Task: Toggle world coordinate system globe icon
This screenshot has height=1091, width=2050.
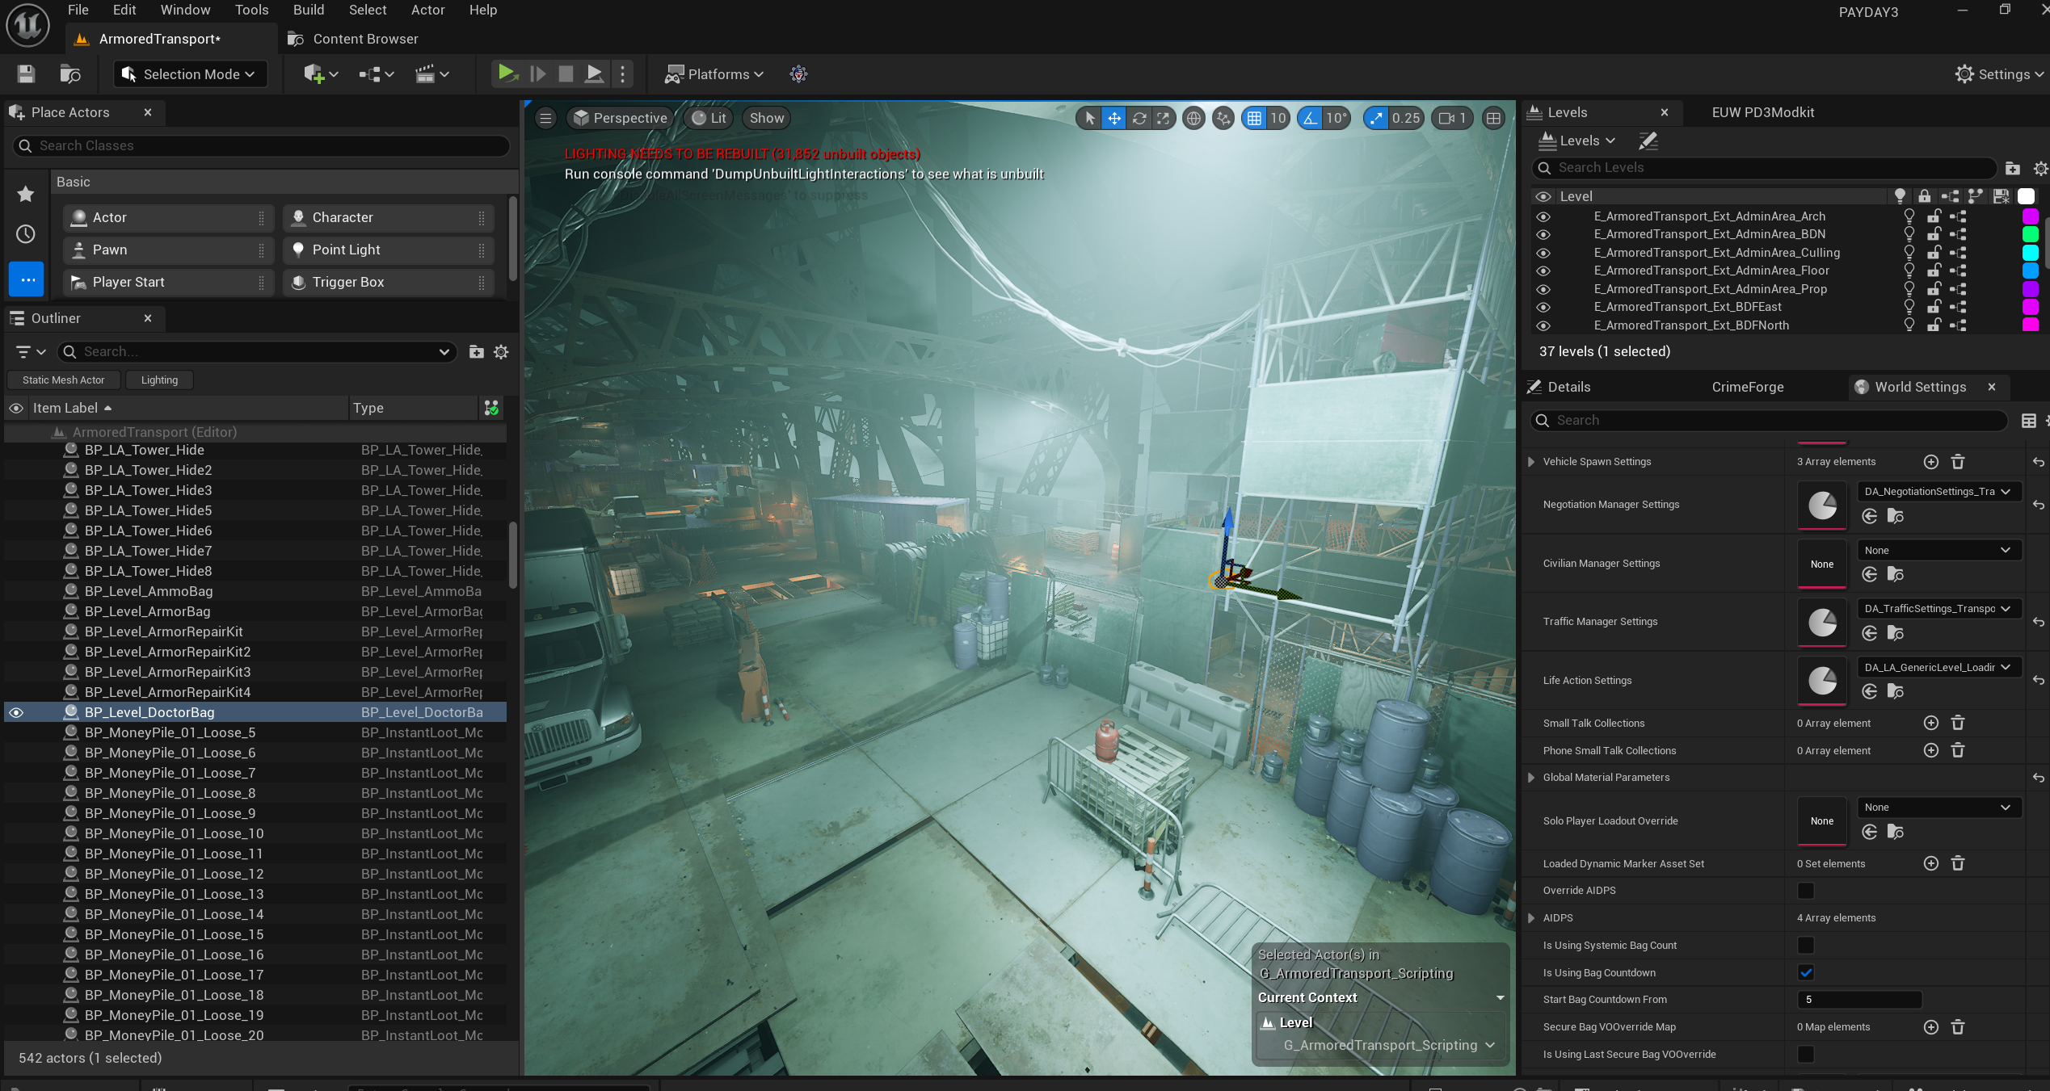Action: click(1193, 119)
